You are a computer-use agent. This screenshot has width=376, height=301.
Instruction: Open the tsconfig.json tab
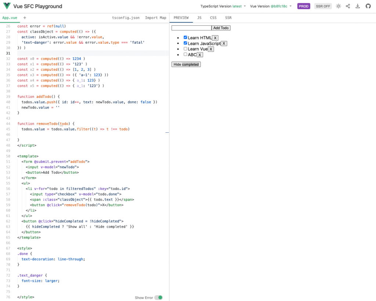pyautogui.click(x=126, y=18)
